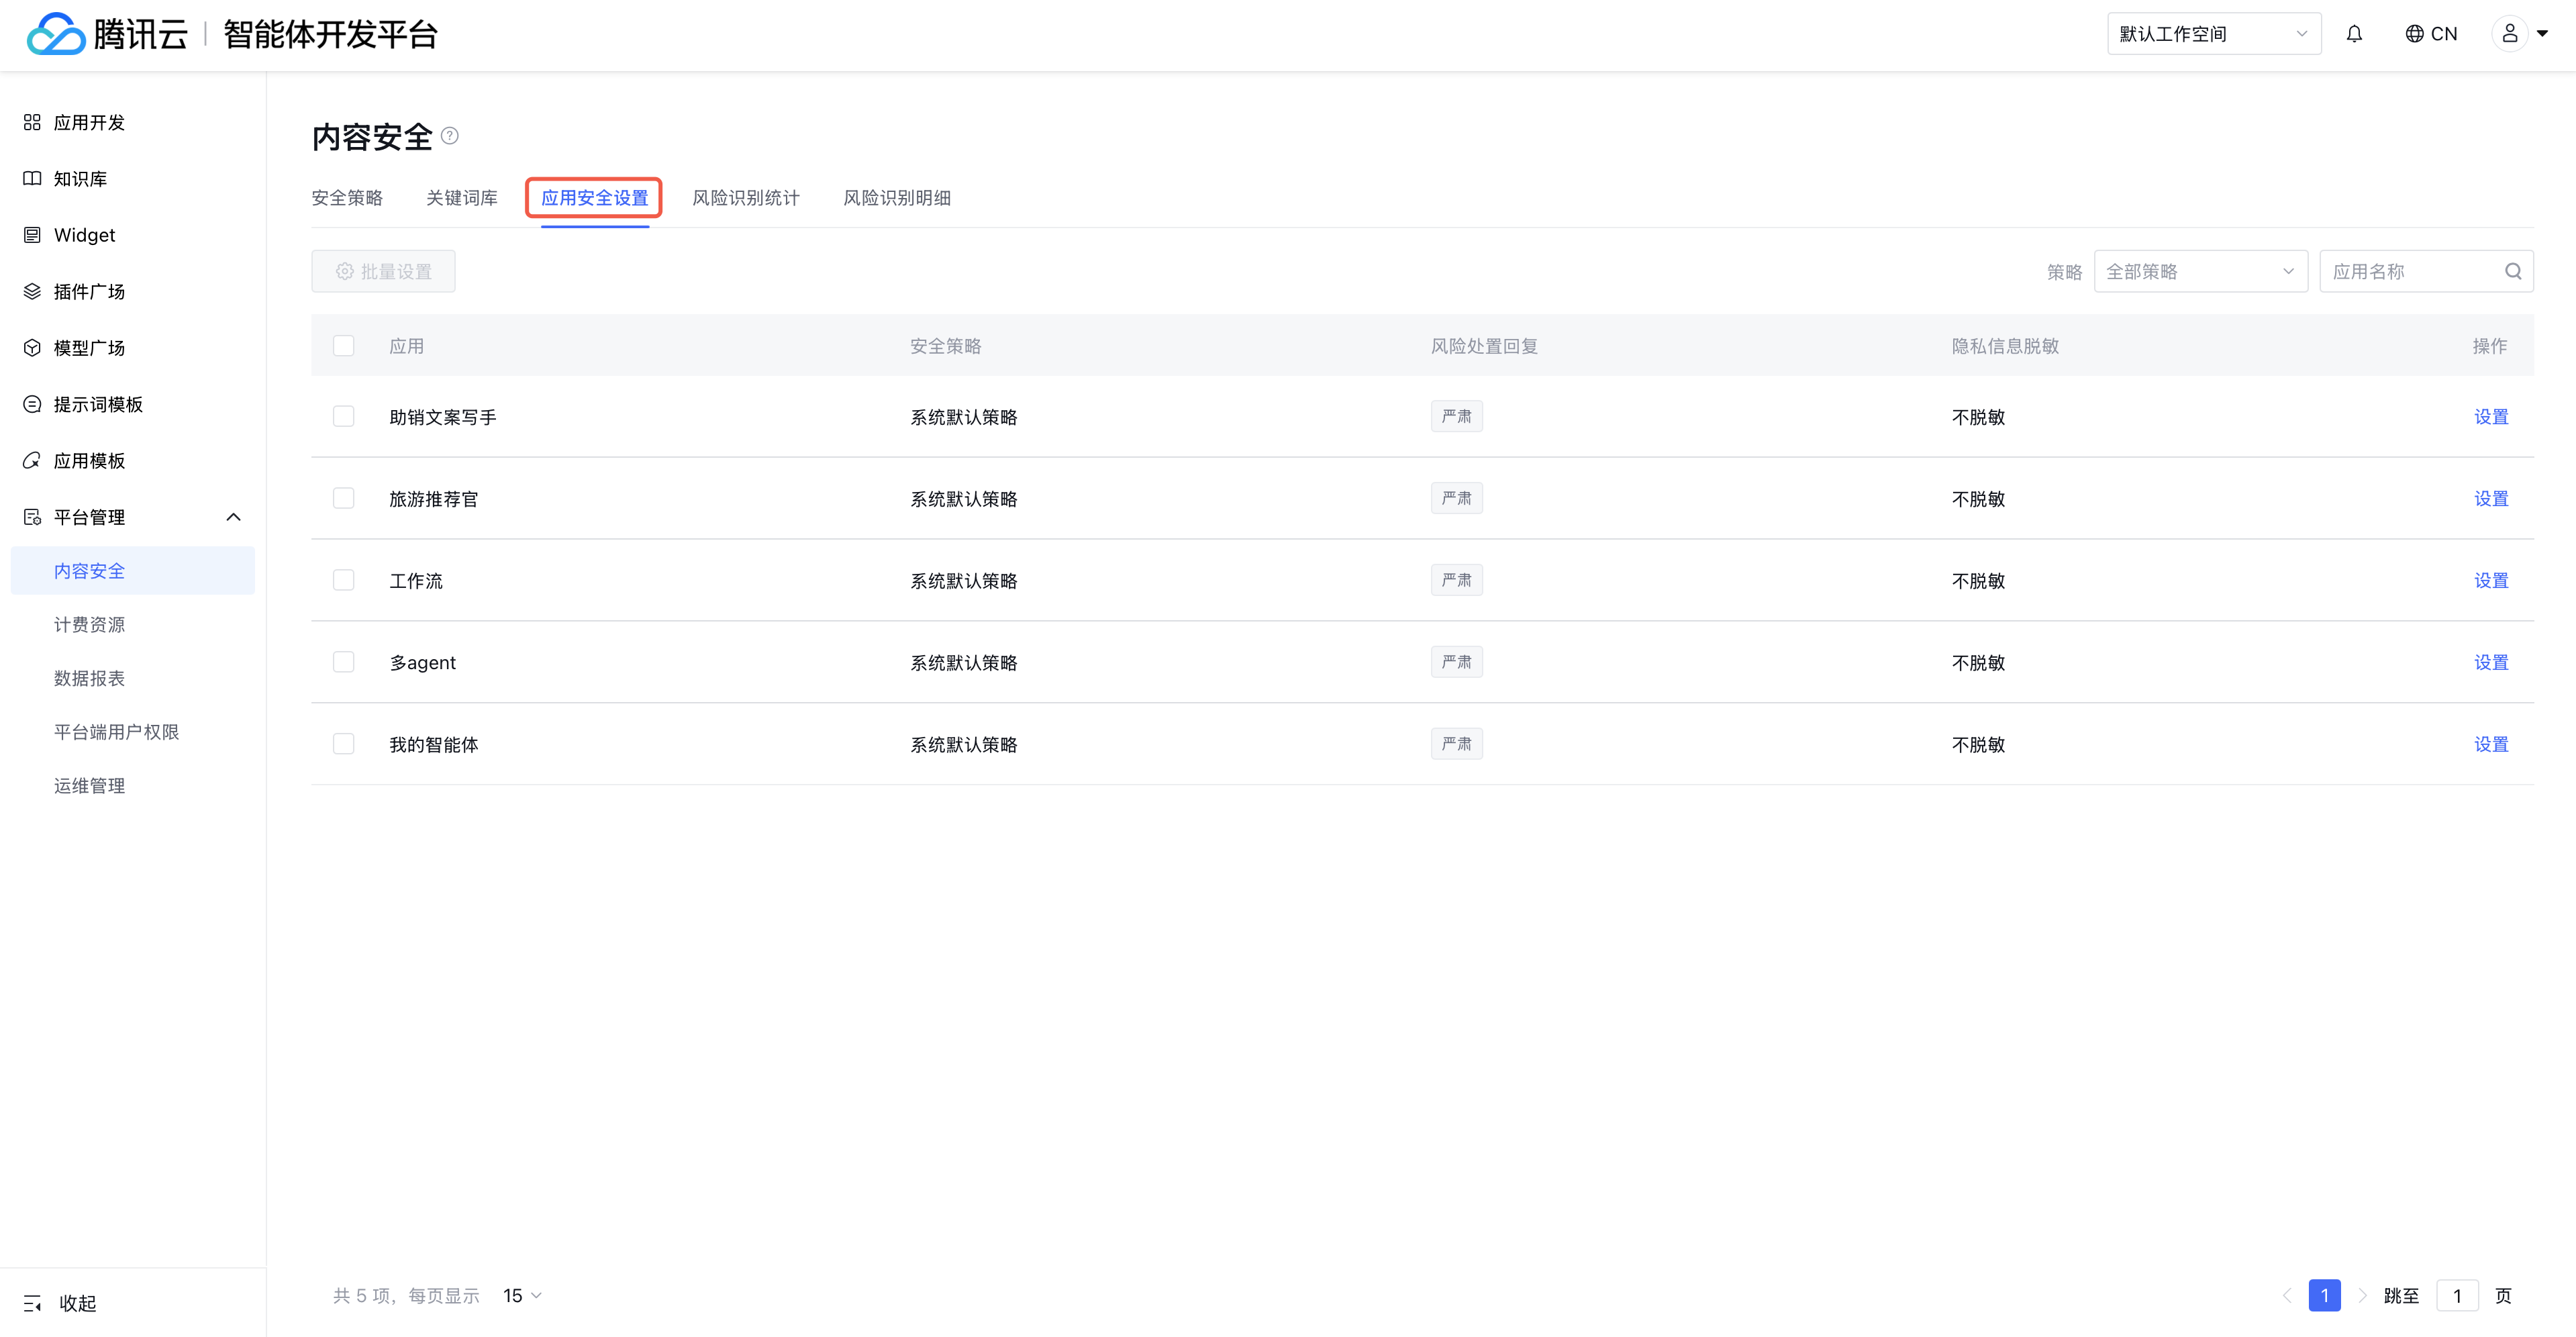This screenshot has width=2576, height=1337.
Task: Collapse the 平台管理 sidebar section
Action: coord(233,517)
